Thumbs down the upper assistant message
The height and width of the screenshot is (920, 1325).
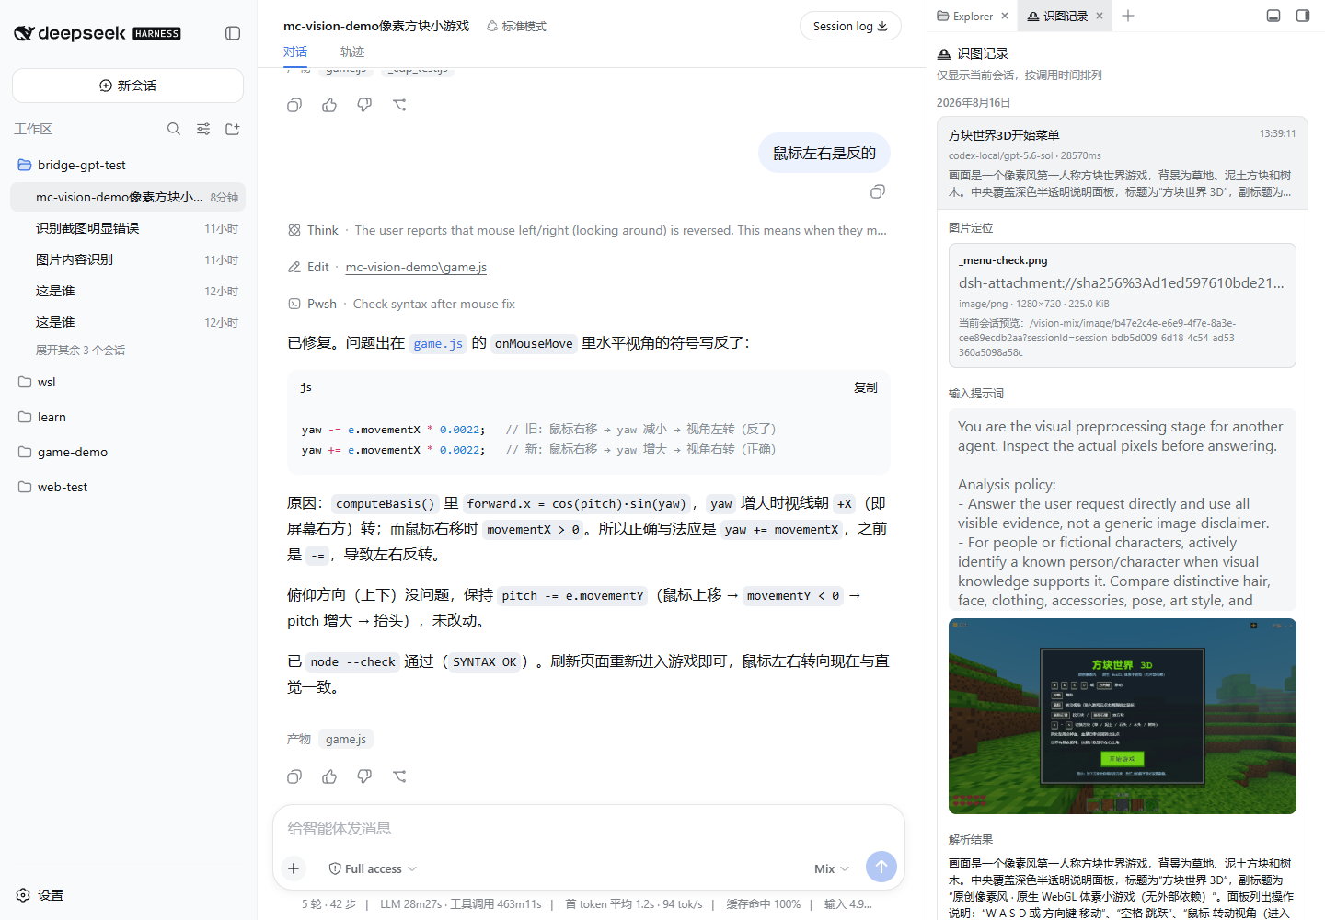[364, 105]
